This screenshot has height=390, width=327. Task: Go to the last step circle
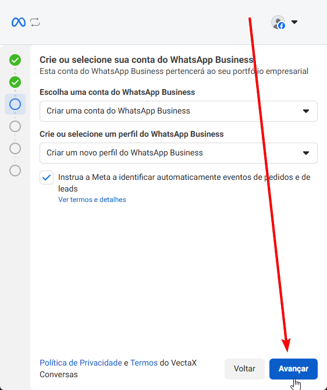(x=15, y=171)
